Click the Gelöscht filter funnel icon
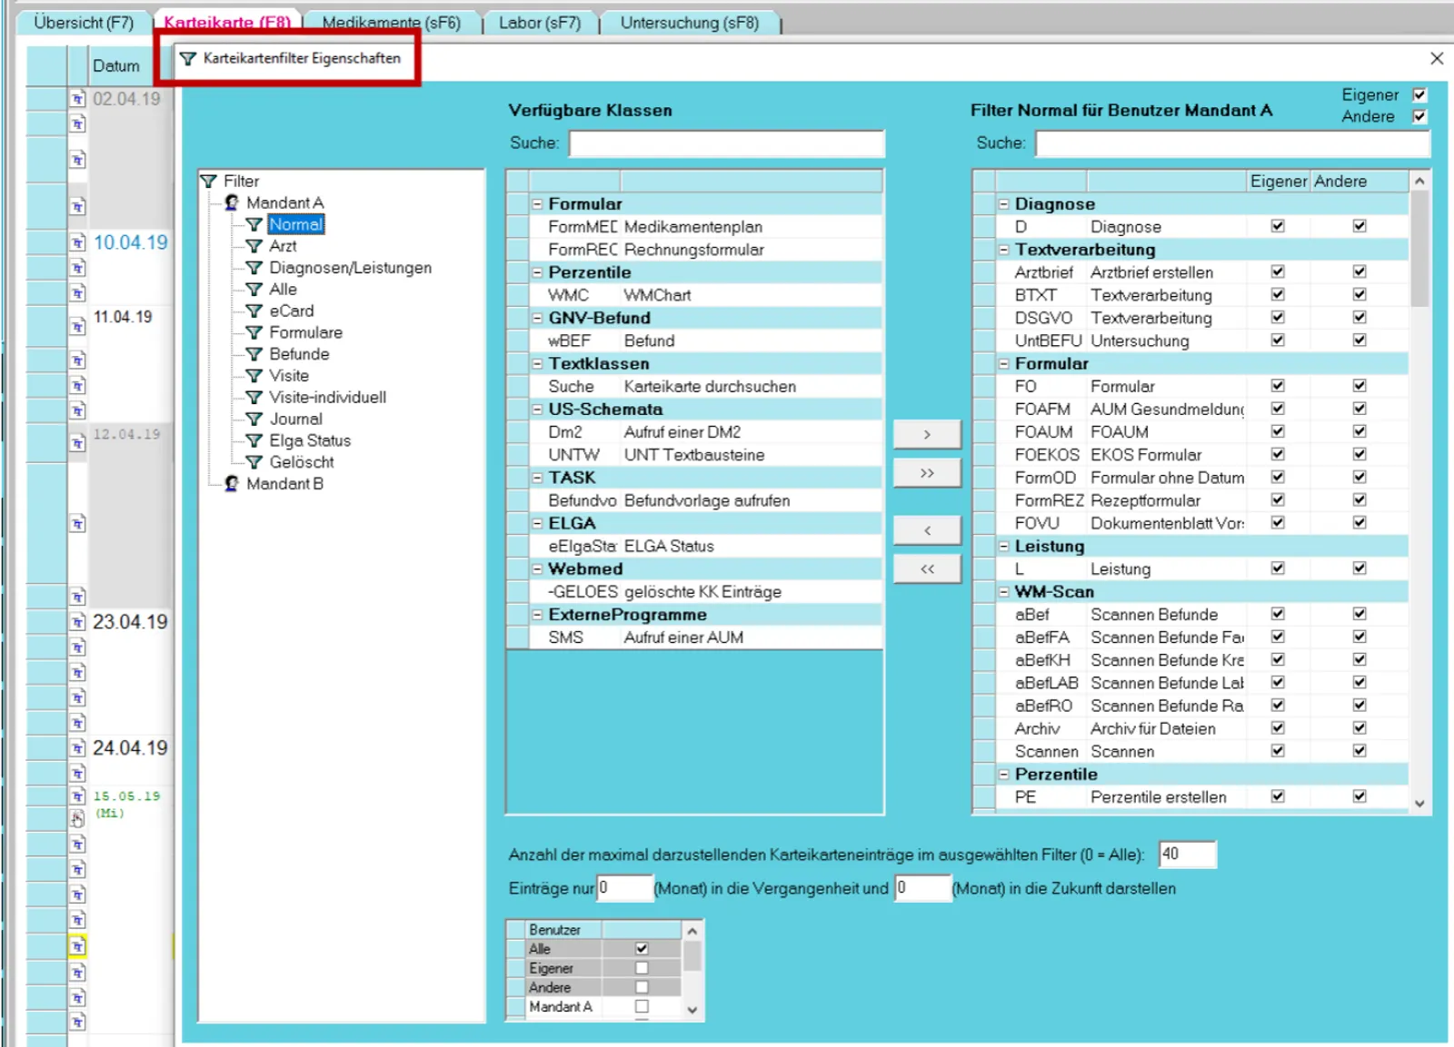The height and width of the screenshot is (1047, 1454). (x=254, y=462)
